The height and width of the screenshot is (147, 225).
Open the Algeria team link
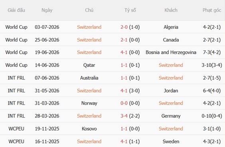coord(171,27)
